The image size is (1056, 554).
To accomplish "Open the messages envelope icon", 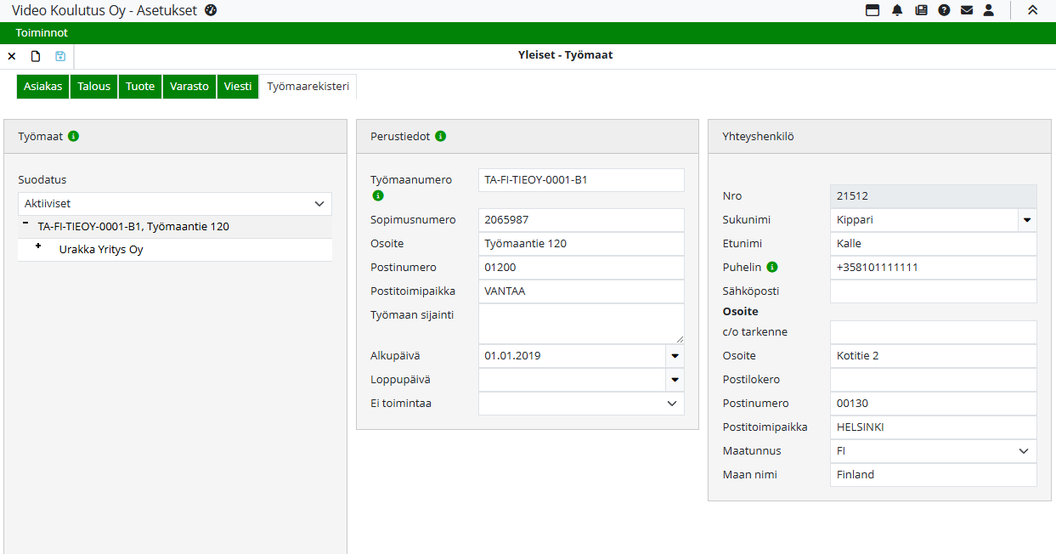I will click(967, 10).
